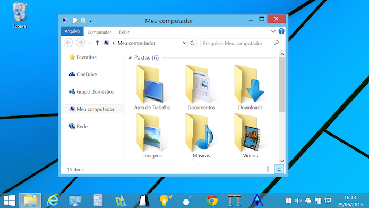The image size is (369, 208).
Task: Launch Google Chrome from the taskbar
Action: tap(211, 201)
